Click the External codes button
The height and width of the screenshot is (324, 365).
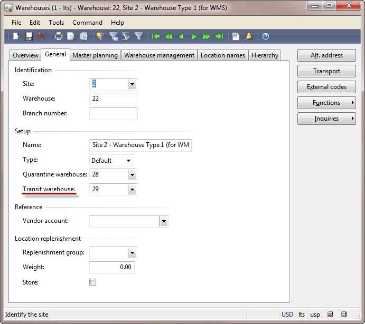coord(326,87)
